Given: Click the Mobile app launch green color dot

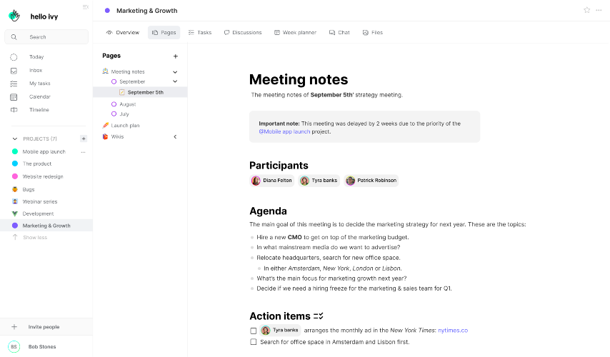Looking at the screenshot, I should pos(15,151).
